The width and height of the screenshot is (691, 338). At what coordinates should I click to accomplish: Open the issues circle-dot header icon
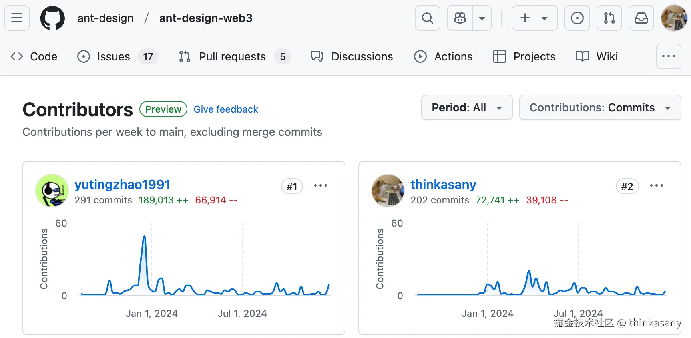(577, 18)
